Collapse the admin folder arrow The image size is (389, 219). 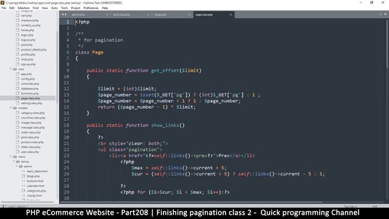coord(17,166)
